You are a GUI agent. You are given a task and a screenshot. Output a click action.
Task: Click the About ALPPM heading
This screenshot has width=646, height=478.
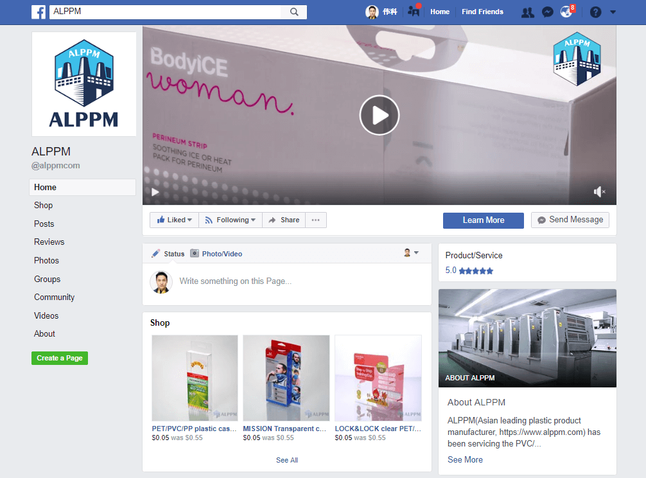pos(476,402)
